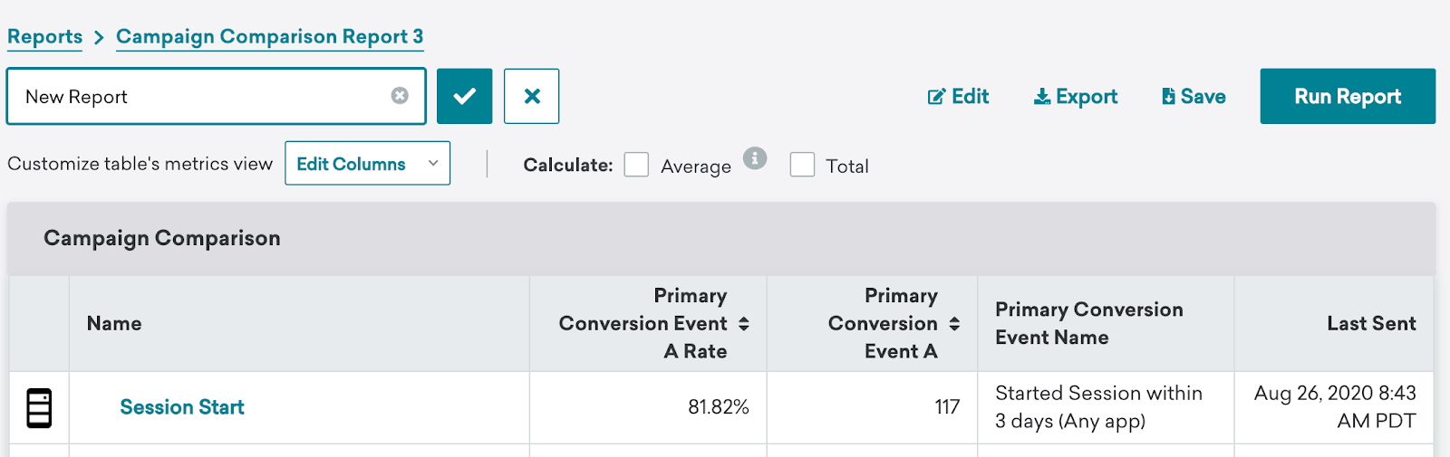Click into the New Report name field
This screenshot has width=1450, height=457.
(199, 97)
